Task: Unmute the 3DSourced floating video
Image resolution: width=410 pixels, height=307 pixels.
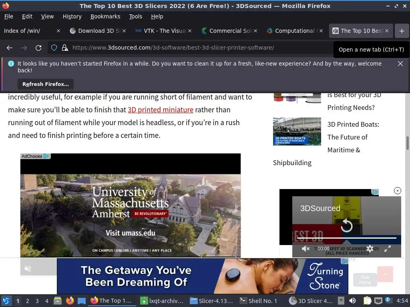Action: 305,249
